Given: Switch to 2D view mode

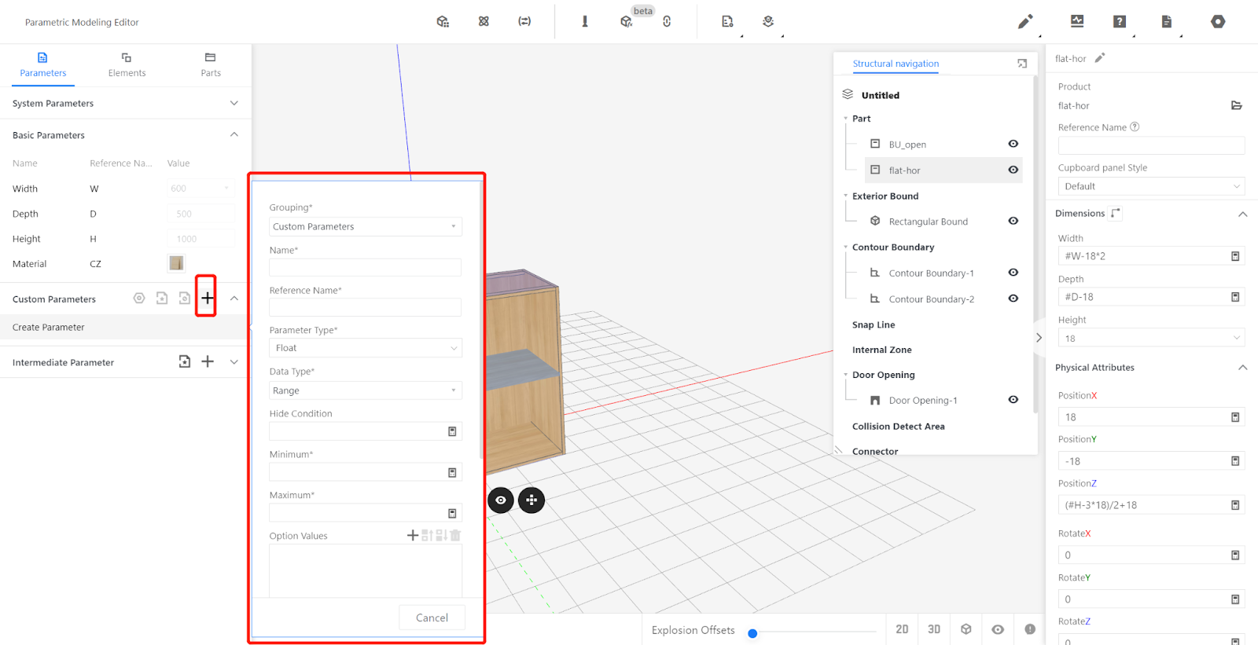Looking at the screenshot, I should click(902, 629).
